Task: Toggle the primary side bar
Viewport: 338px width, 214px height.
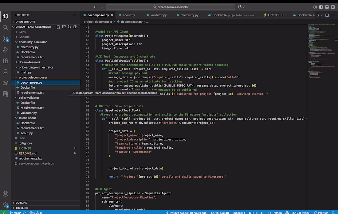Action: [321, 7]
